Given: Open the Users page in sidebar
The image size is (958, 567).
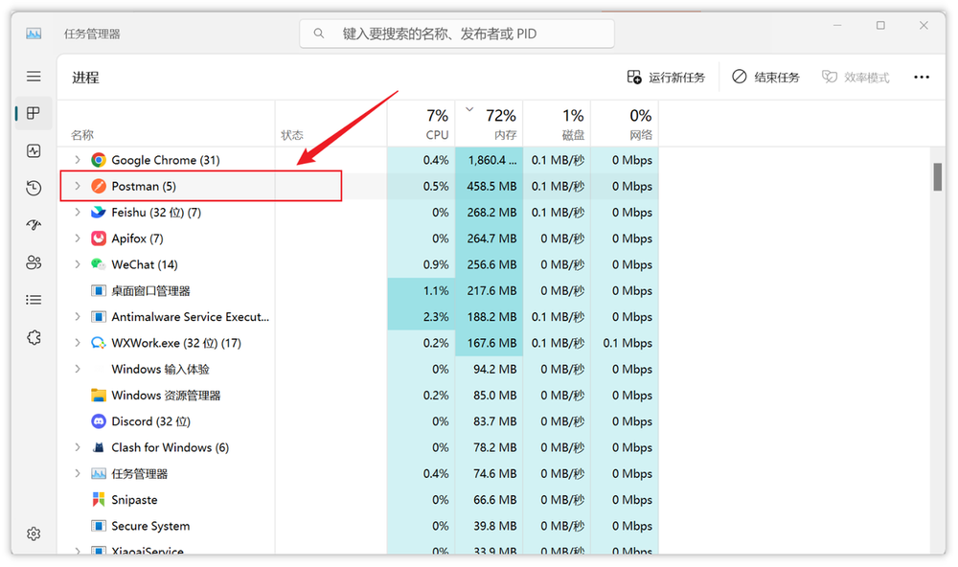Looking at the screenshot, I should click(x=34, y=262).
